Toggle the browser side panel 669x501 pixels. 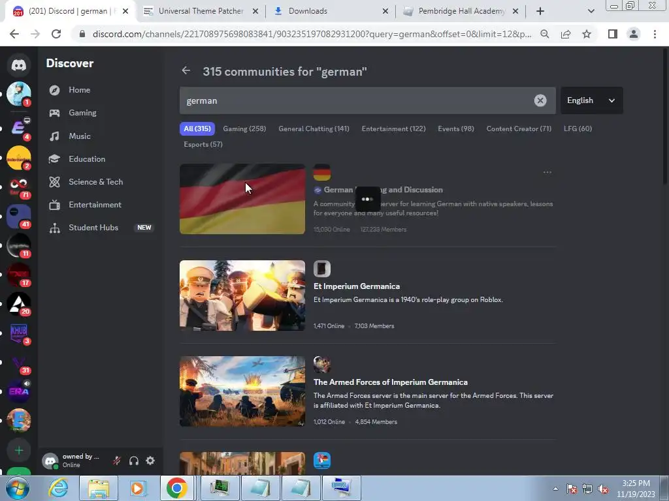click(613, 34)
